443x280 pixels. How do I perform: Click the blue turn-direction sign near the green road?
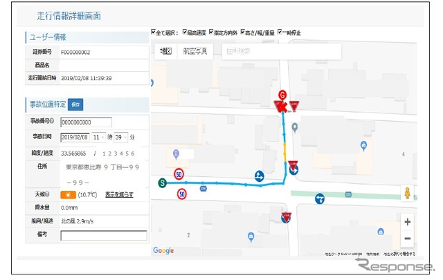(320, 198)
